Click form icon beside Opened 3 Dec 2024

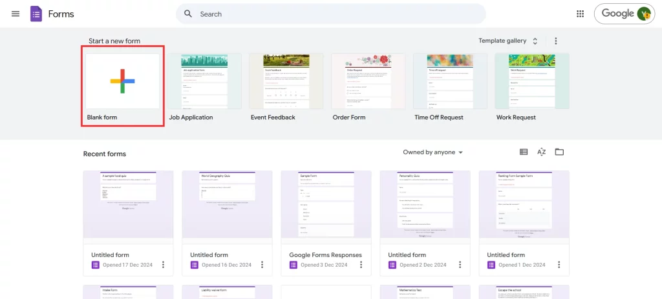point(293,265)
